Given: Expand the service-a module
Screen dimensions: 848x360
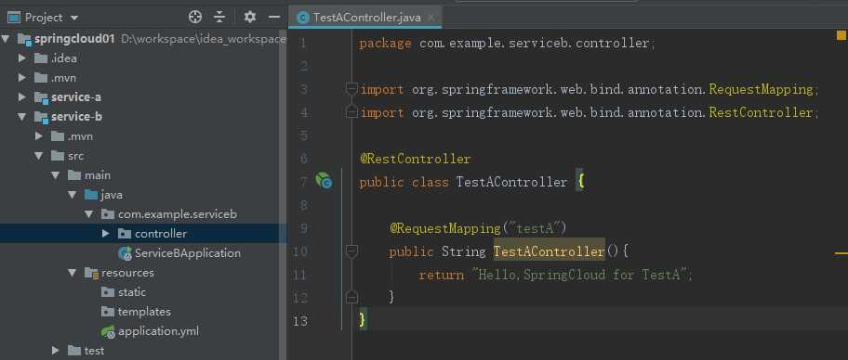Looking at the screenshot, I should [22, 97].
